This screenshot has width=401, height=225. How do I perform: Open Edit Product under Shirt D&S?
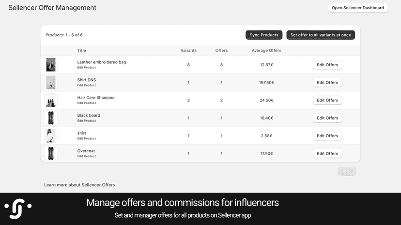click(x=86, y=85)
